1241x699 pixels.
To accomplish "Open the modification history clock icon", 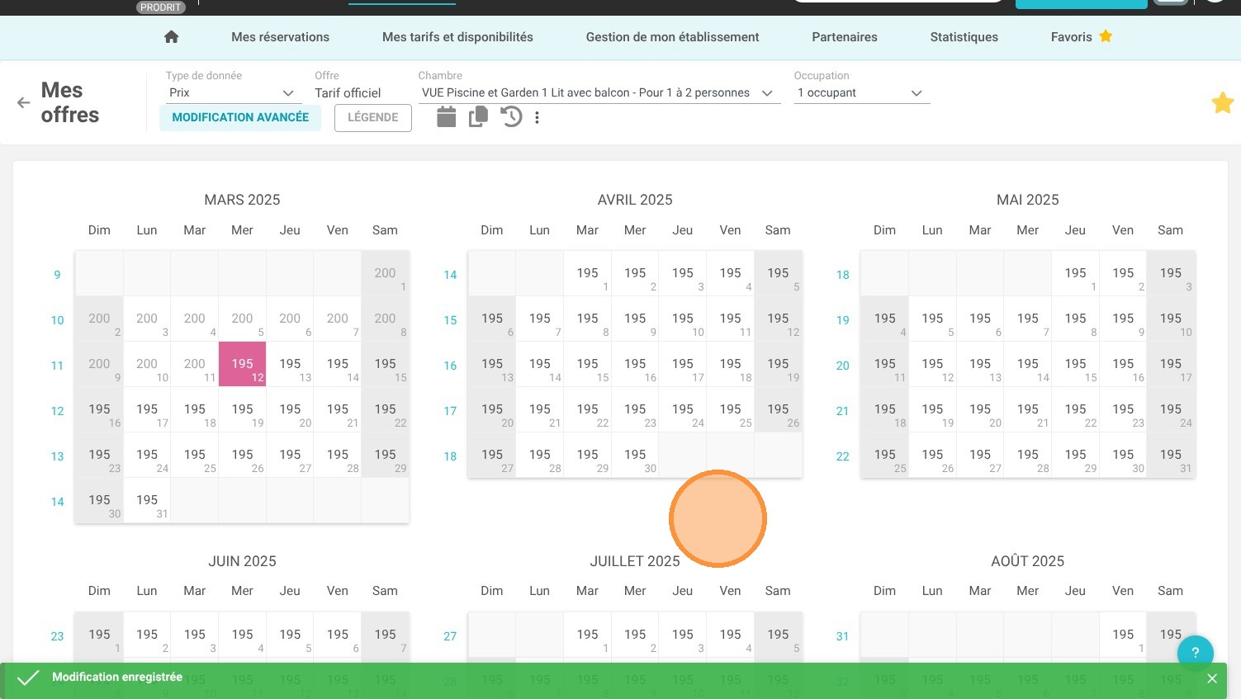I will (511, 117).
